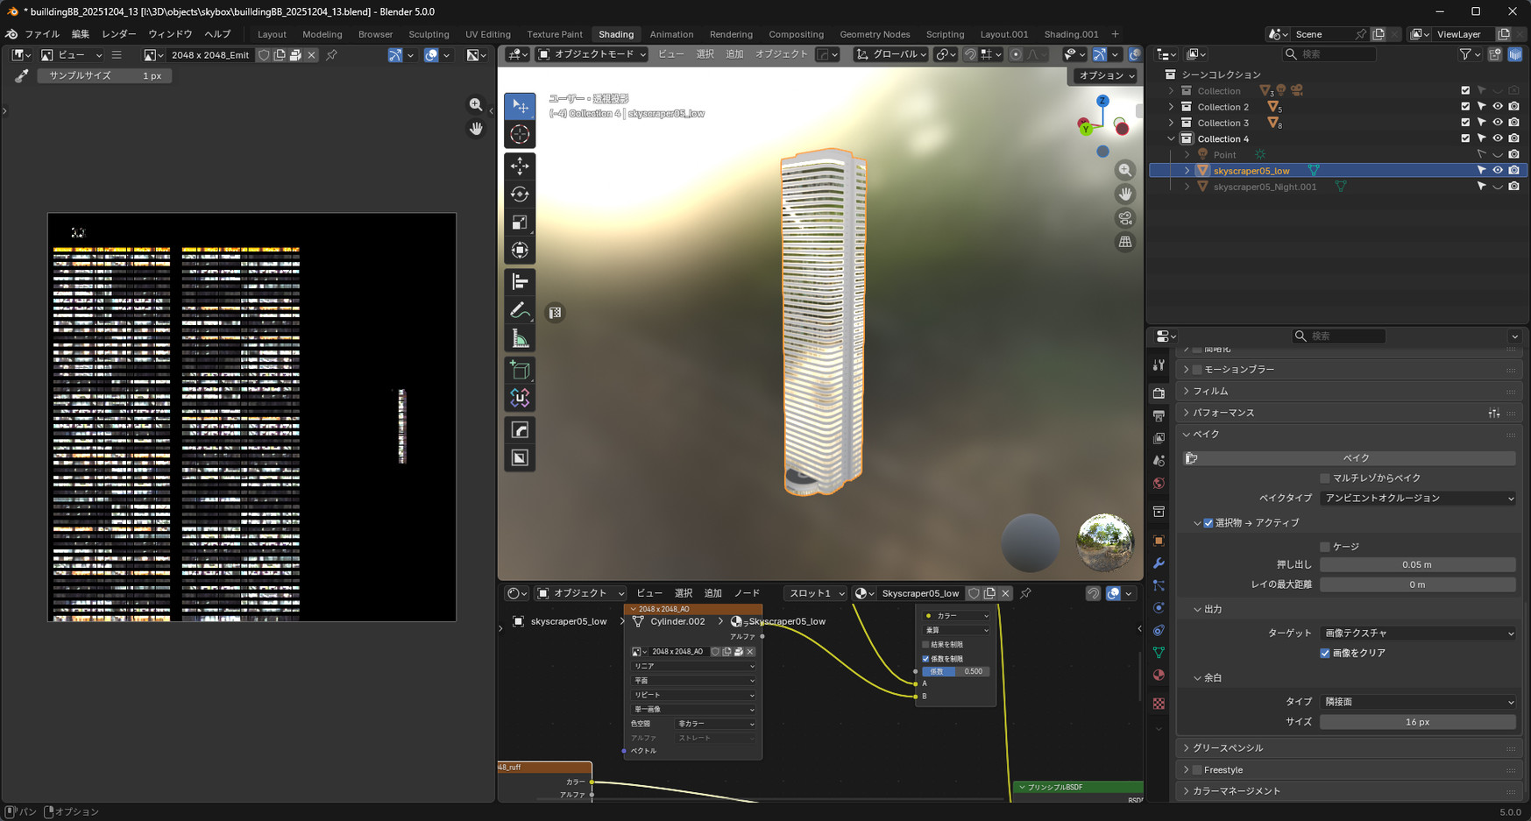Open the Render (レンダー) menu
The height and width of the screenshot is (821, 1531).
point(118,34)
